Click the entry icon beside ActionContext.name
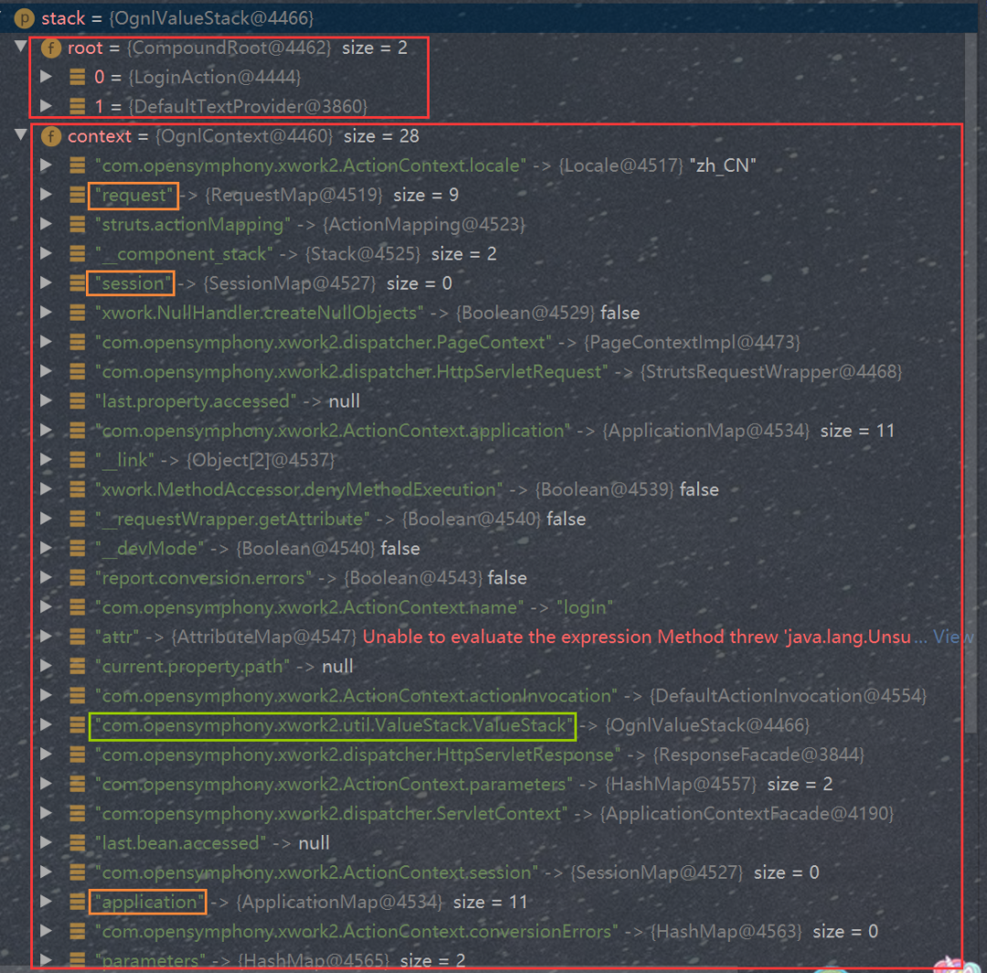Viewport: 987px width, 973px height. (x=78, y=607)
